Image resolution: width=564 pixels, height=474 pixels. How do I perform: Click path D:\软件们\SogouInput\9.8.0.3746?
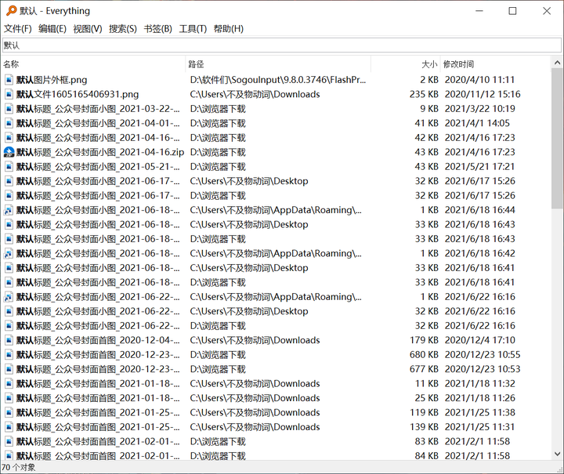pos(278,80)
